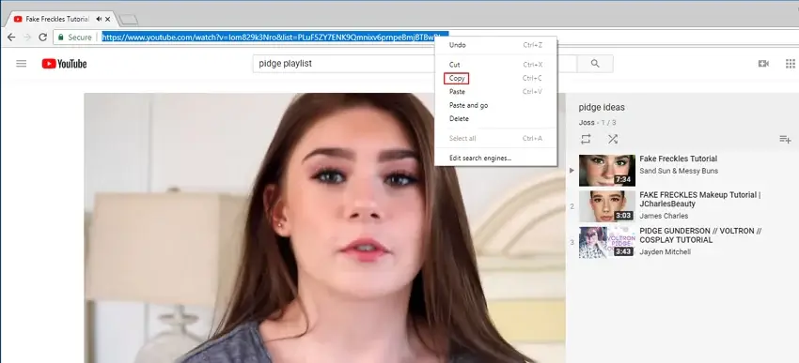Mute tab using the speaker icon

99,20
